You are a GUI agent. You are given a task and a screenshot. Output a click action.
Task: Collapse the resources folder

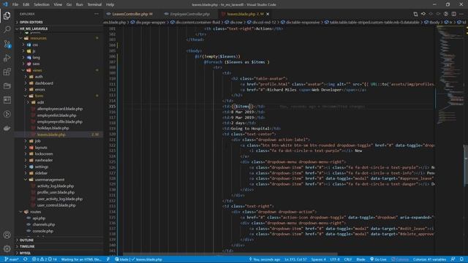[x=38, y=38]
